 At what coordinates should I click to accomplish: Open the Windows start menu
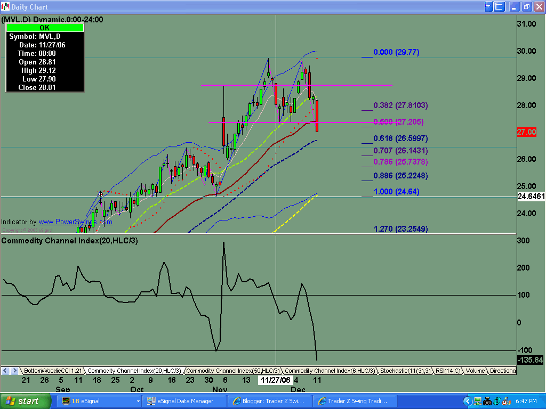(26, 401)
